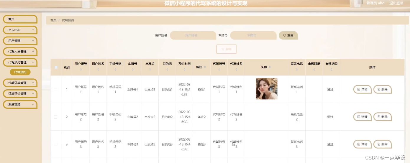Tick the select-all checkbox in table header
Image resolution: width=410 pixels, height=163 pixels.
[x=56, y=67]
